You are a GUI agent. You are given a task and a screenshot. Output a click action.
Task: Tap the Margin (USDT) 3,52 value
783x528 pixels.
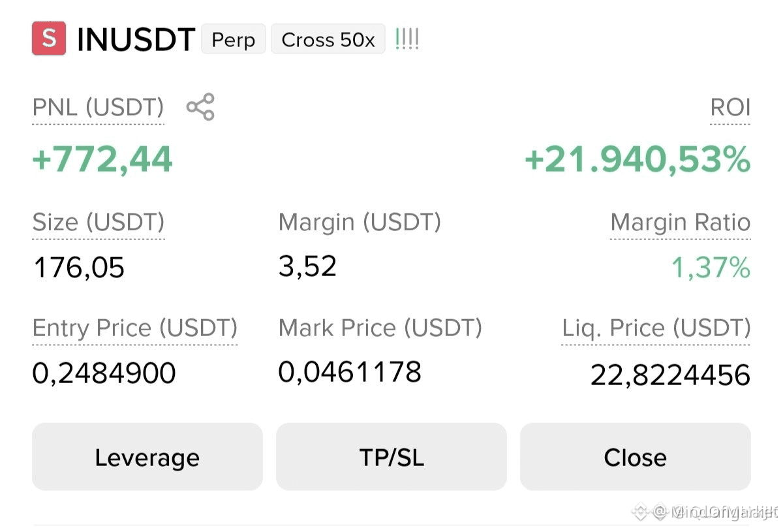(307, 266)
